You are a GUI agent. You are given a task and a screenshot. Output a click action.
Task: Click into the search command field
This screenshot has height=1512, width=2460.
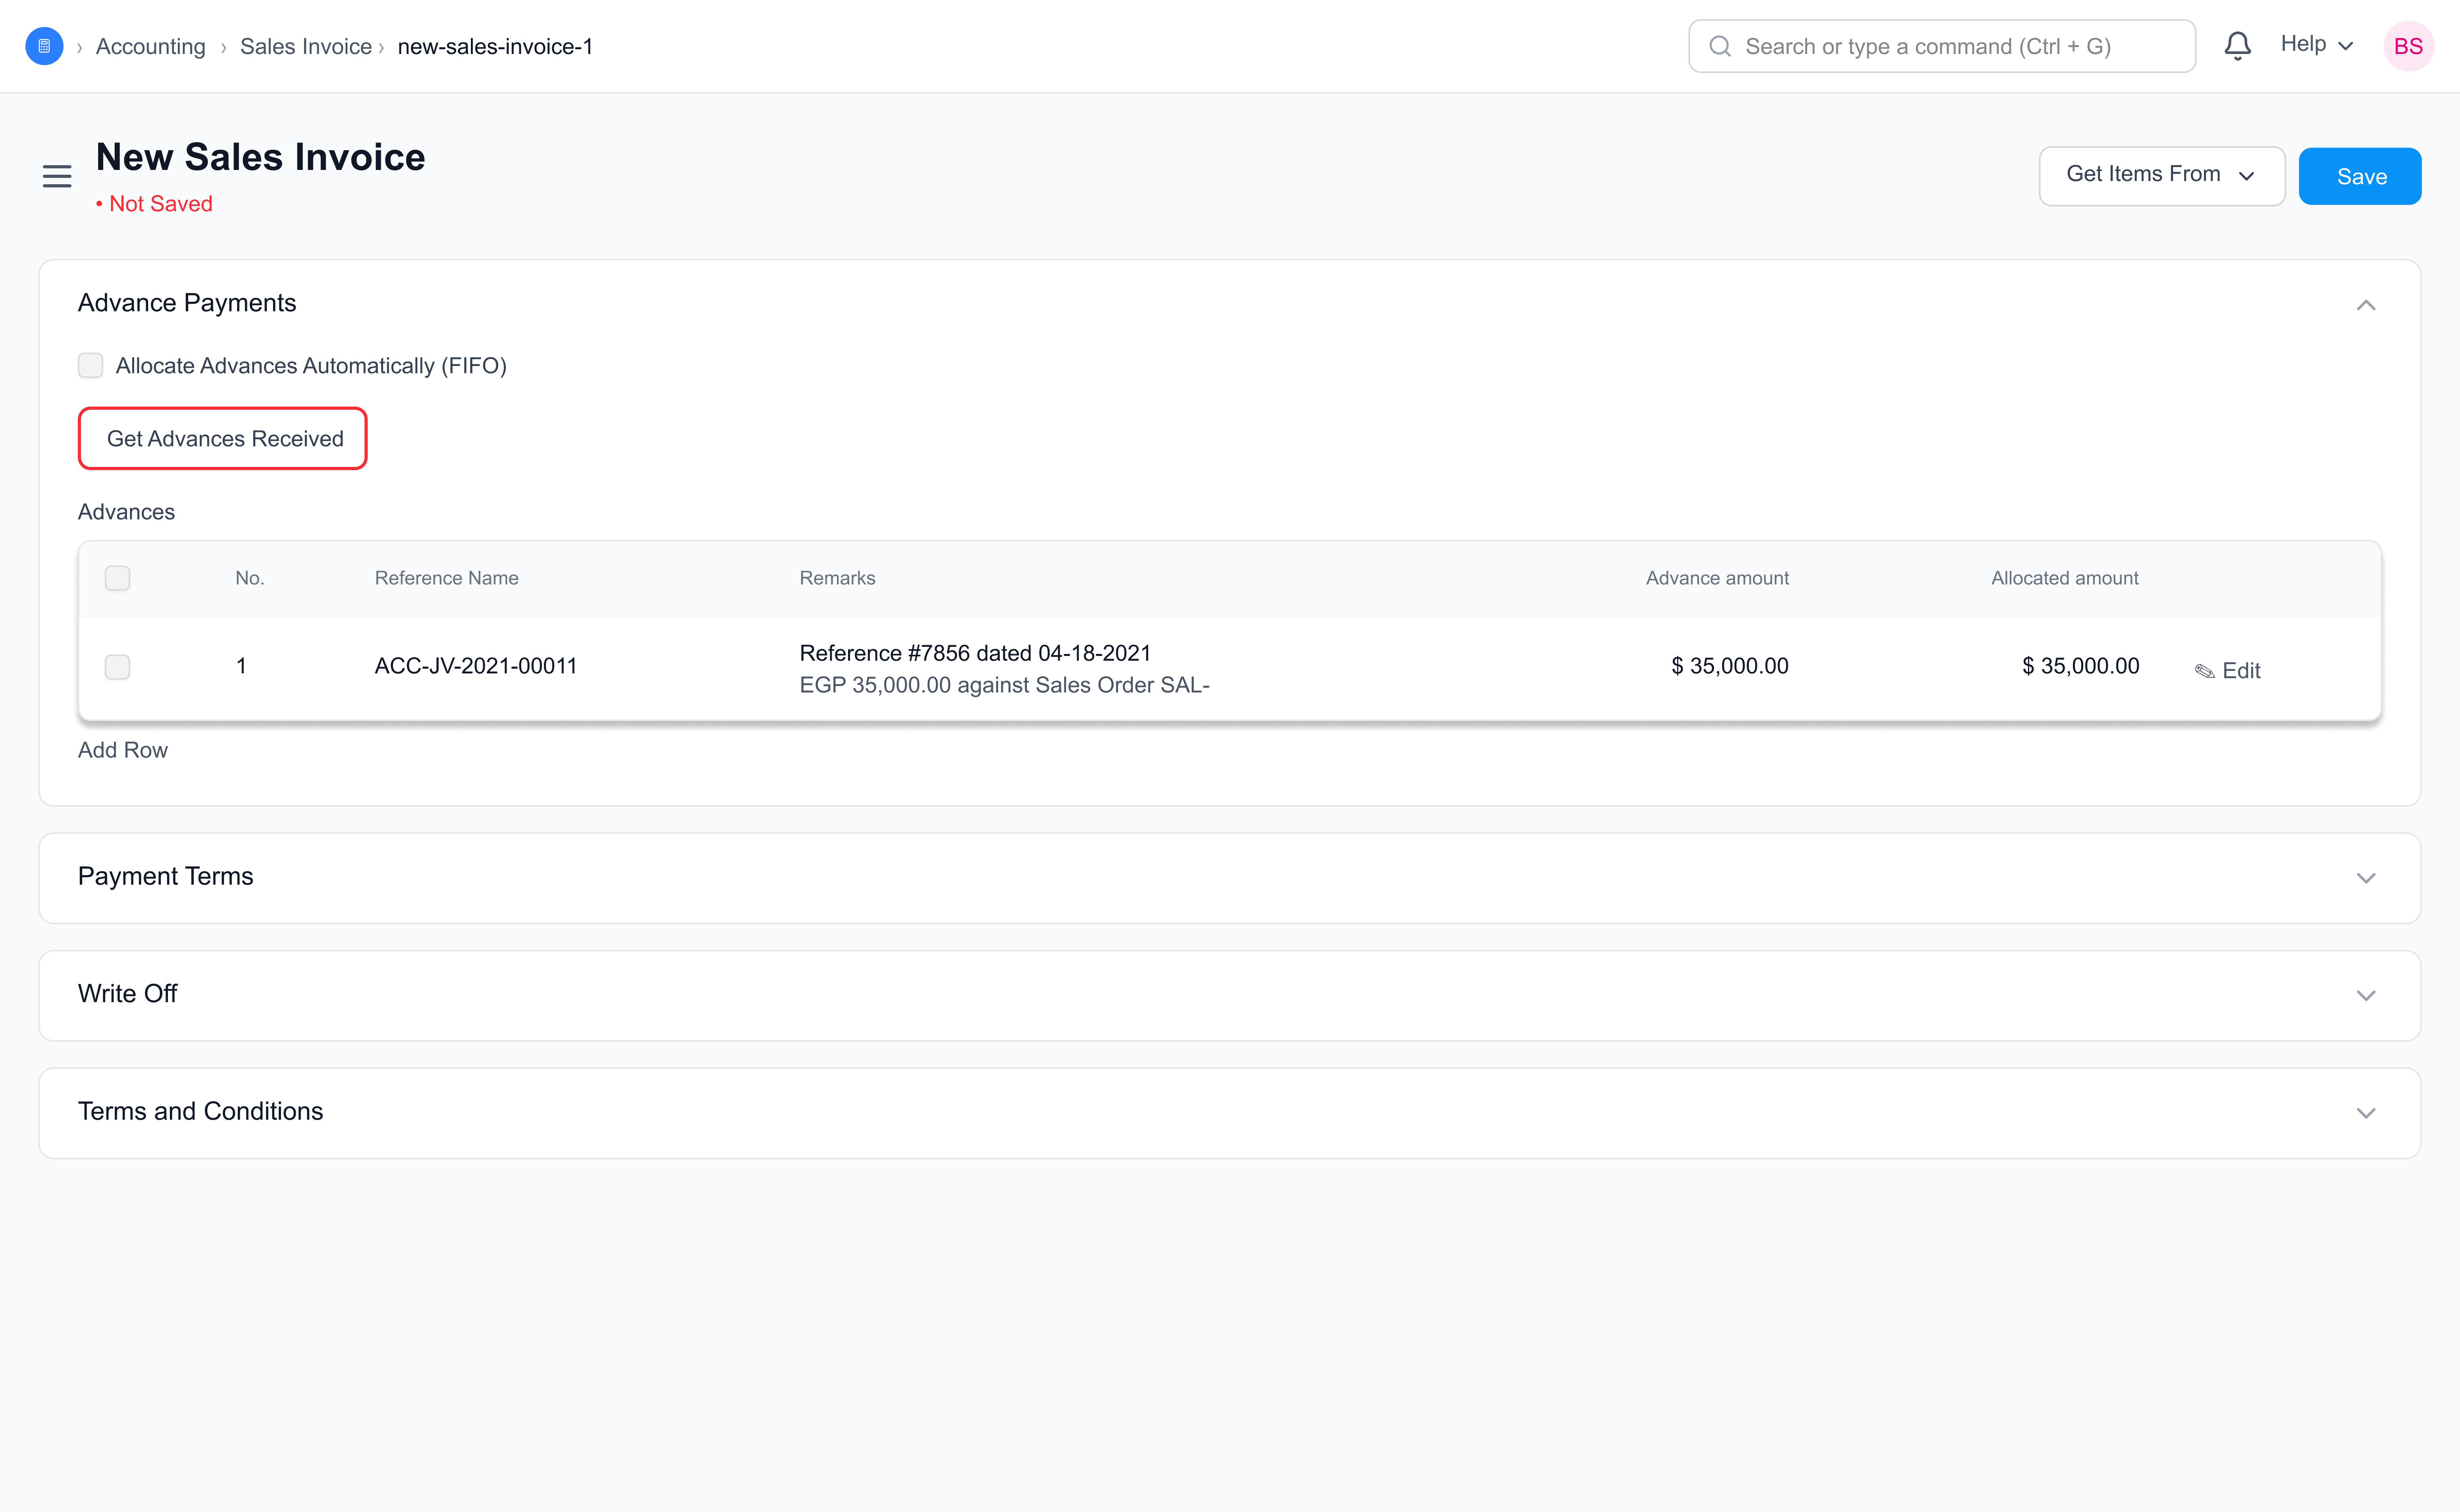[1942, 46]
